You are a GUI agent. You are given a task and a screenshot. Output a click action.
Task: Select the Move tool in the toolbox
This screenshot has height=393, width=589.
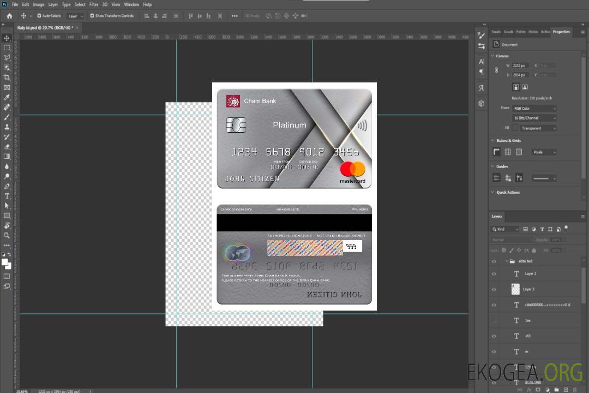pyautogui.click(x=7, y=38)
